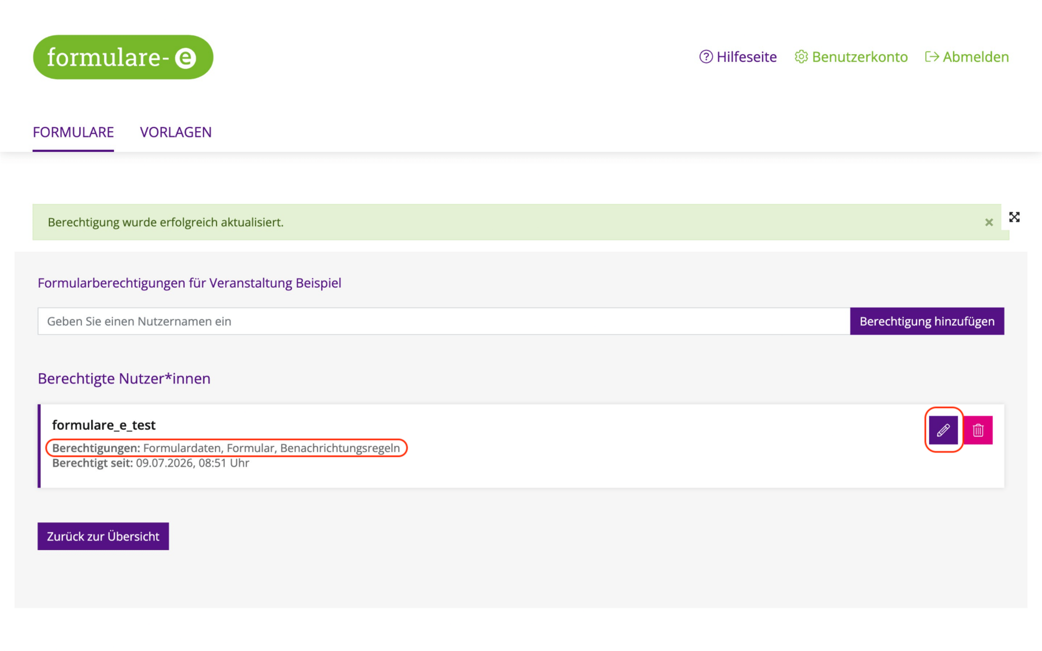Click the success message text
Image resolution: width=1042 pixels, height=651 pixels.
[x=166, y=222]
